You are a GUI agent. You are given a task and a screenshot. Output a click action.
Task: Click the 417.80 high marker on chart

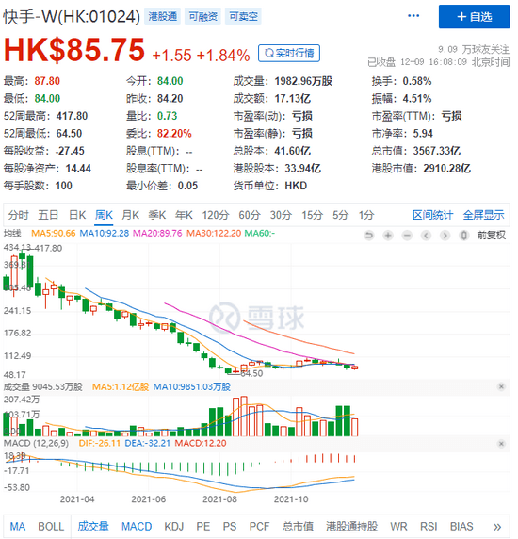(47, 248)
